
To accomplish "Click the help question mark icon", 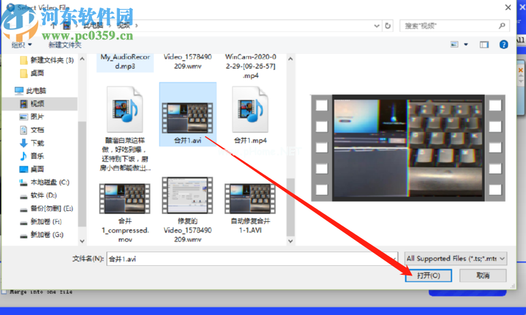I will tap(504, 44).
